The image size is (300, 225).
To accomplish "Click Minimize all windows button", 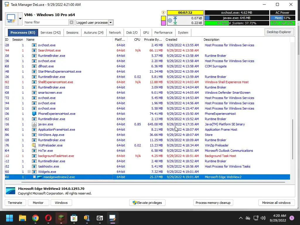I will pyautogui.click(x=276, y=203).
